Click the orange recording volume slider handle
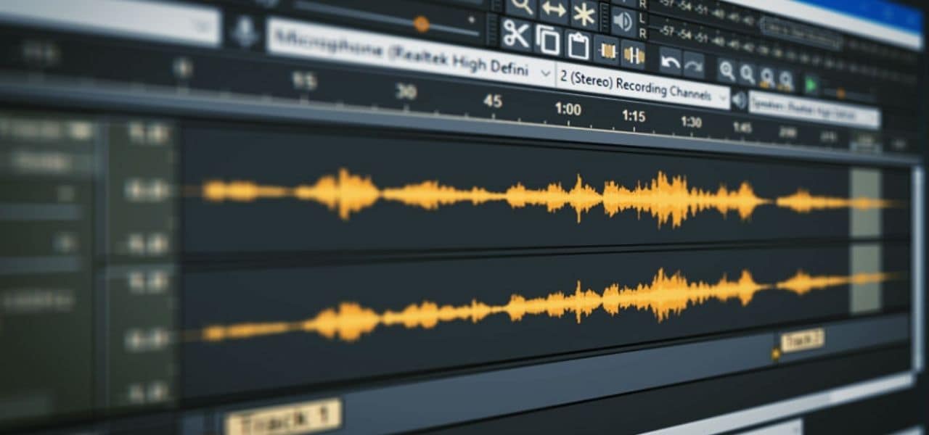 pyautogui.click(x=421, y=24)
